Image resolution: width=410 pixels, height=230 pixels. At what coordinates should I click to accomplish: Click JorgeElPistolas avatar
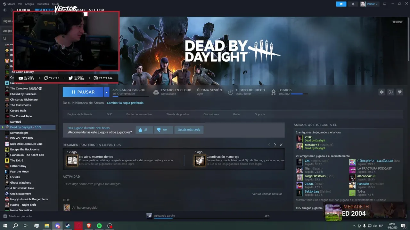coord(299,178)
